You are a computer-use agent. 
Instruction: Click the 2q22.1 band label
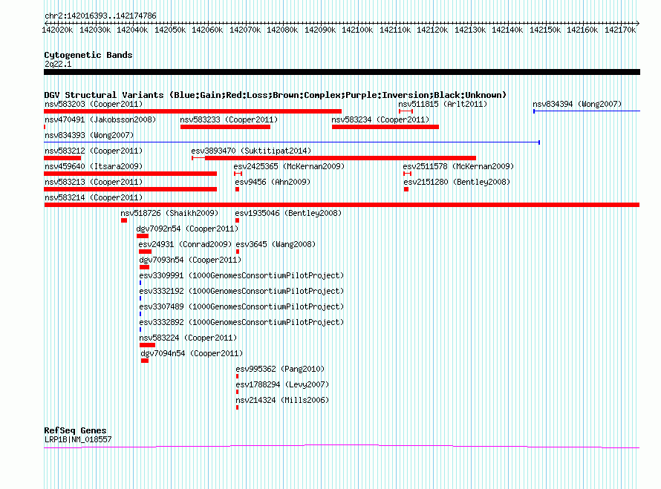coord(58,64)
